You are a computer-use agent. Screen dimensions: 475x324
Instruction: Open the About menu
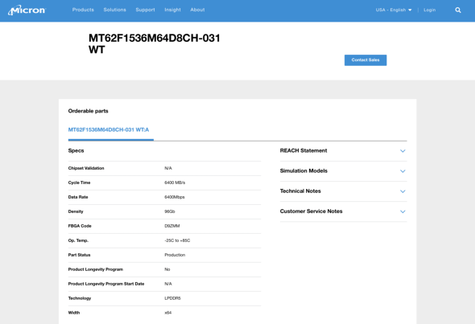(197, 10)
